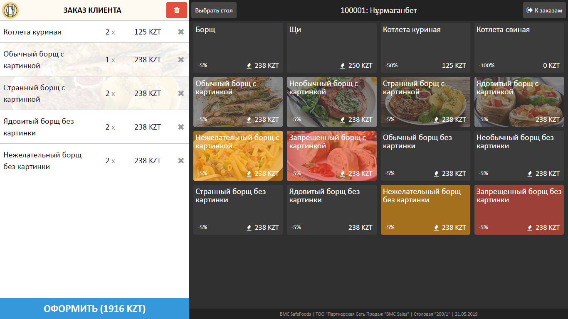Delete Странный борщ с картинкой order row

coord(181,93)
